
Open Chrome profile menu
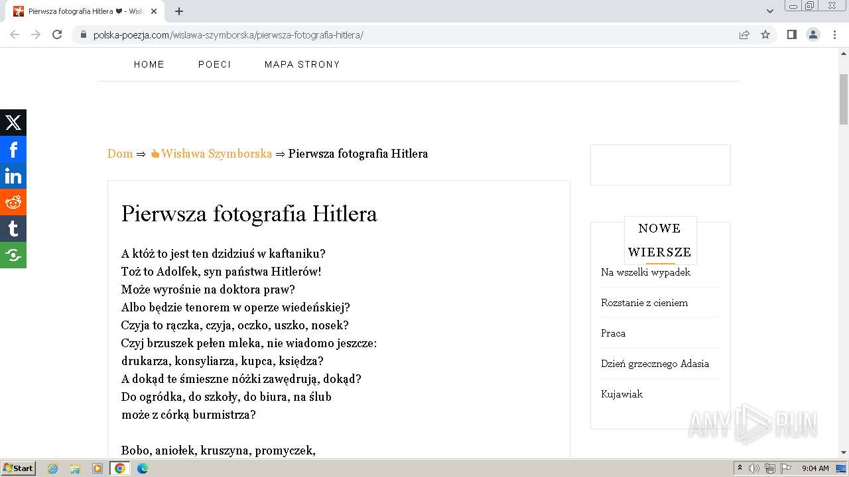[813, 34]
